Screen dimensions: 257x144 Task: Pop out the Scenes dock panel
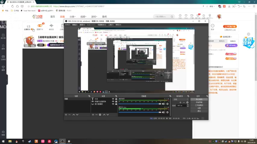(89, 96)
